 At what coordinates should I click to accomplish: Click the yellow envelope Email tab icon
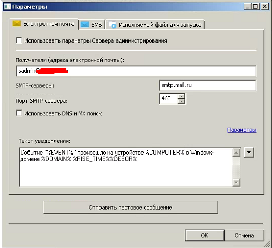(x=17, y=24)
